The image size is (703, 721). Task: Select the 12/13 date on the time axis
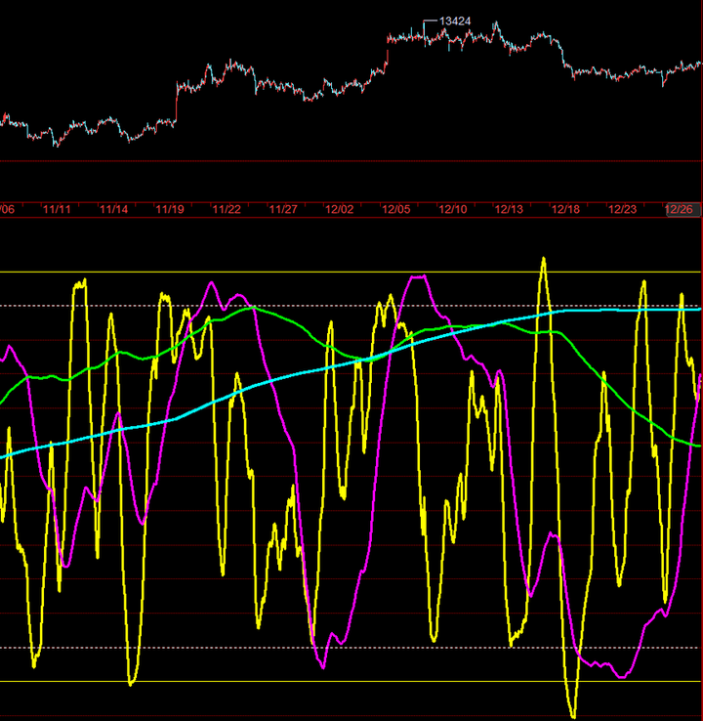(x=509, y=210)
